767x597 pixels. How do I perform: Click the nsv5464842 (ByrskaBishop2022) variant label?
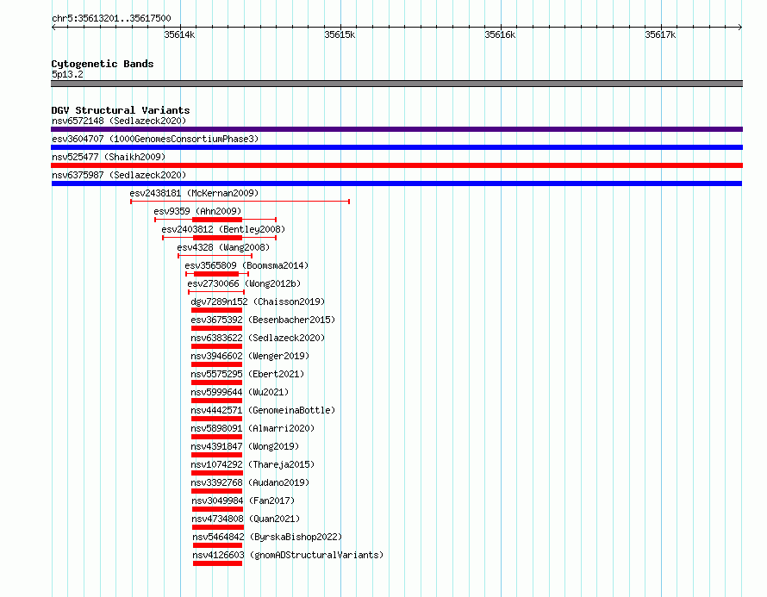[267, 537]
